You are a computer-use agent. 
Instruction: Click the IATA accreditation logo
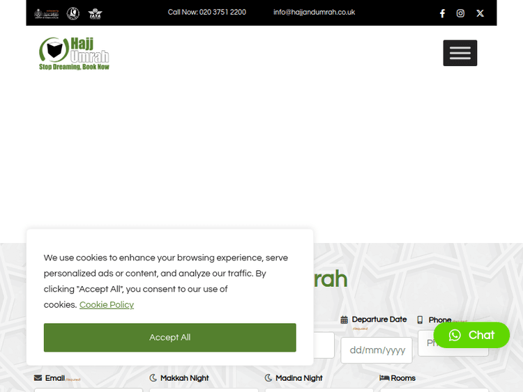pos(95,13)
